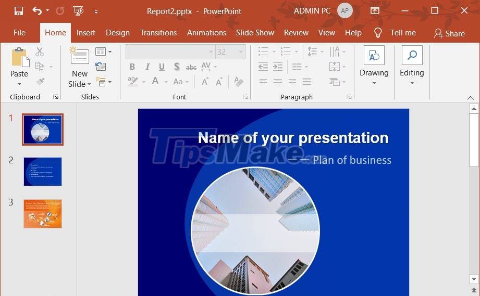Toggle Center paragraph alignment
The width and height of the screenshot is (480, 296).
[278, 82]
